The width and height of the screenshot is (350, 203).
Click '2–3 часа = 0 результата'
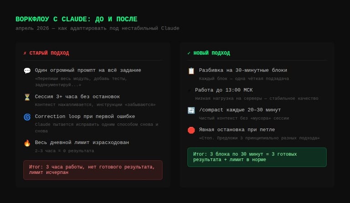coord(64,151)
